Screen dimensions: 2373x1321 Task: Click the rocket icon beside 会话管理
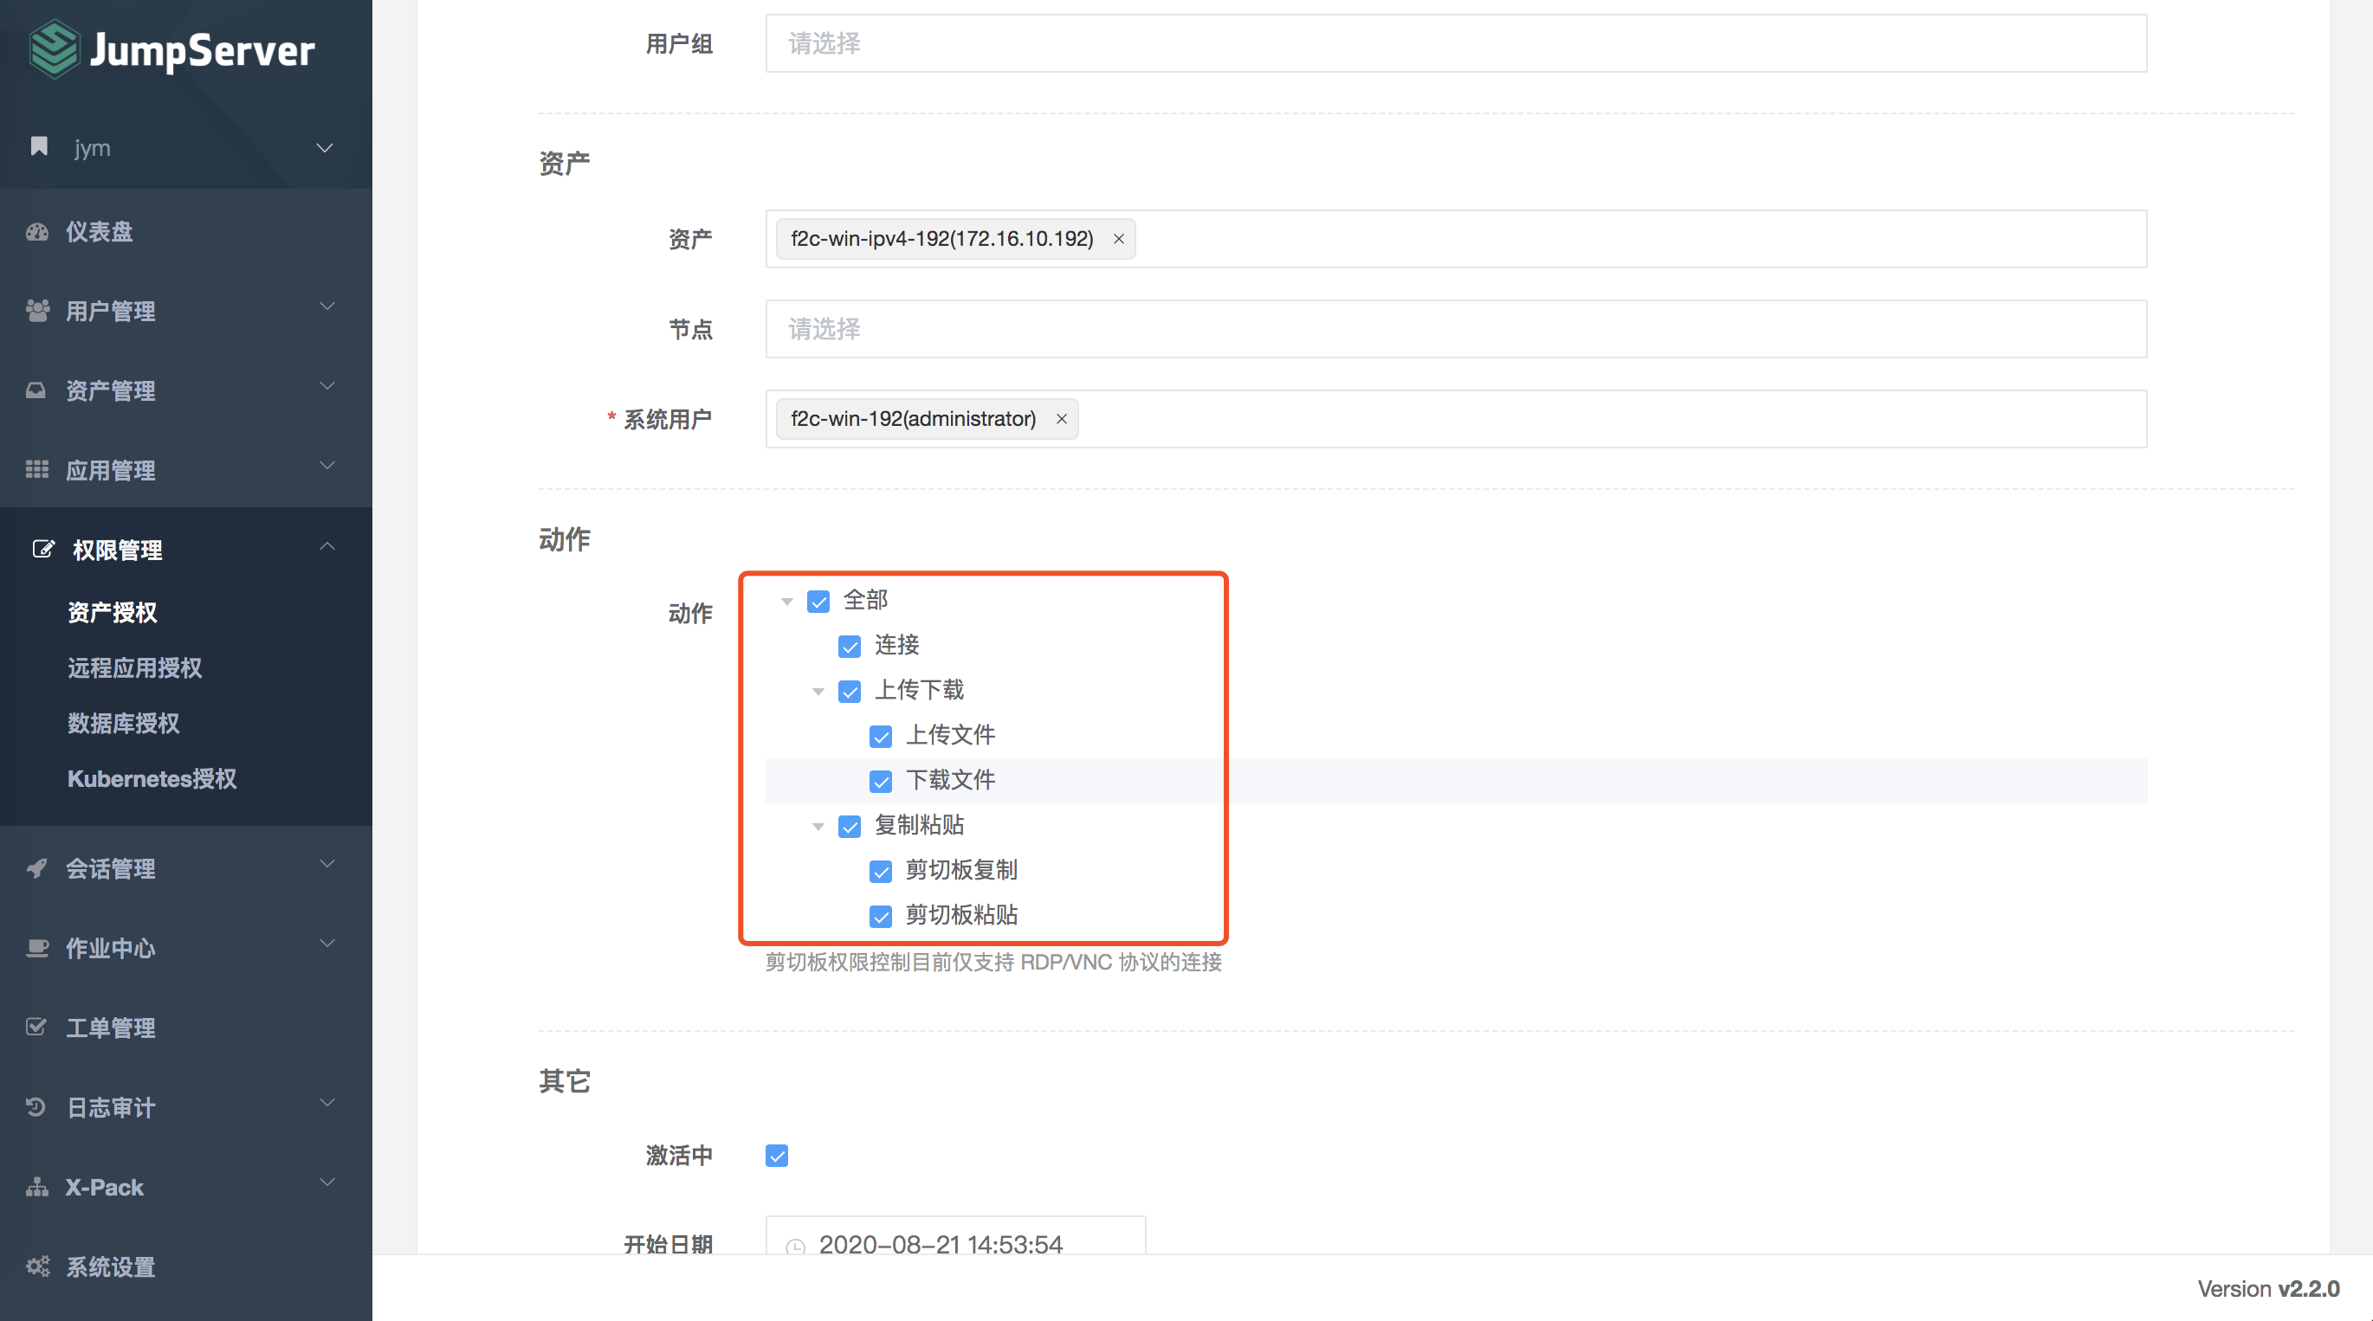point(37,868)
